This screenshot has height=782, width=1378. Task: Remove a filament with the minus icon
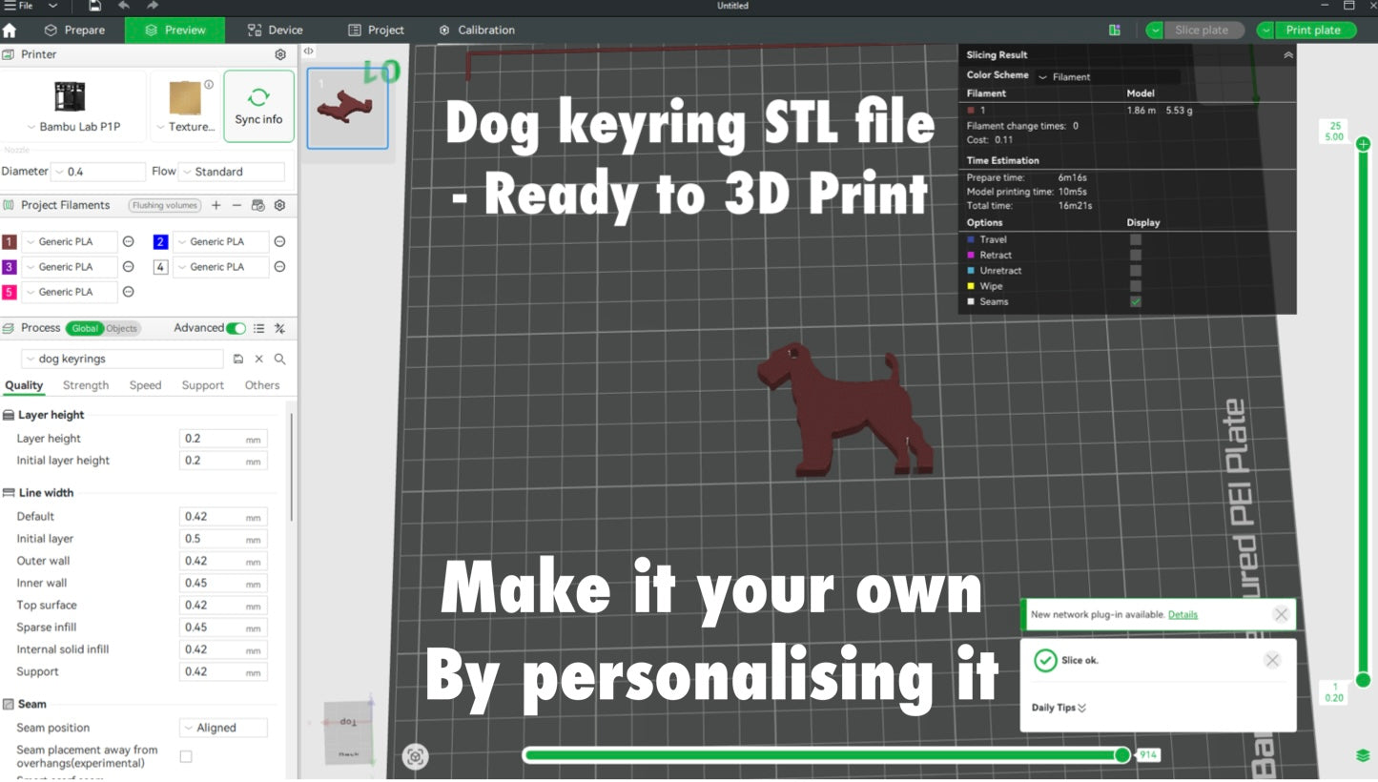pos(237,205)
